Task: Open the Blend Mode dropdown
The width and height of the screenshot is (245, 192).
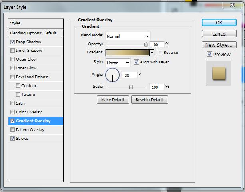Action: [x=127, y=36]
